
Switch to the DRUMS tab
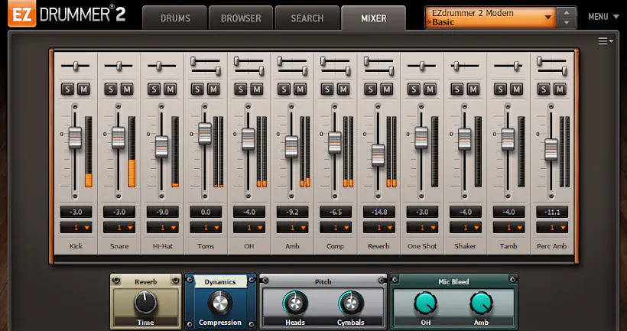pos(175,18)
